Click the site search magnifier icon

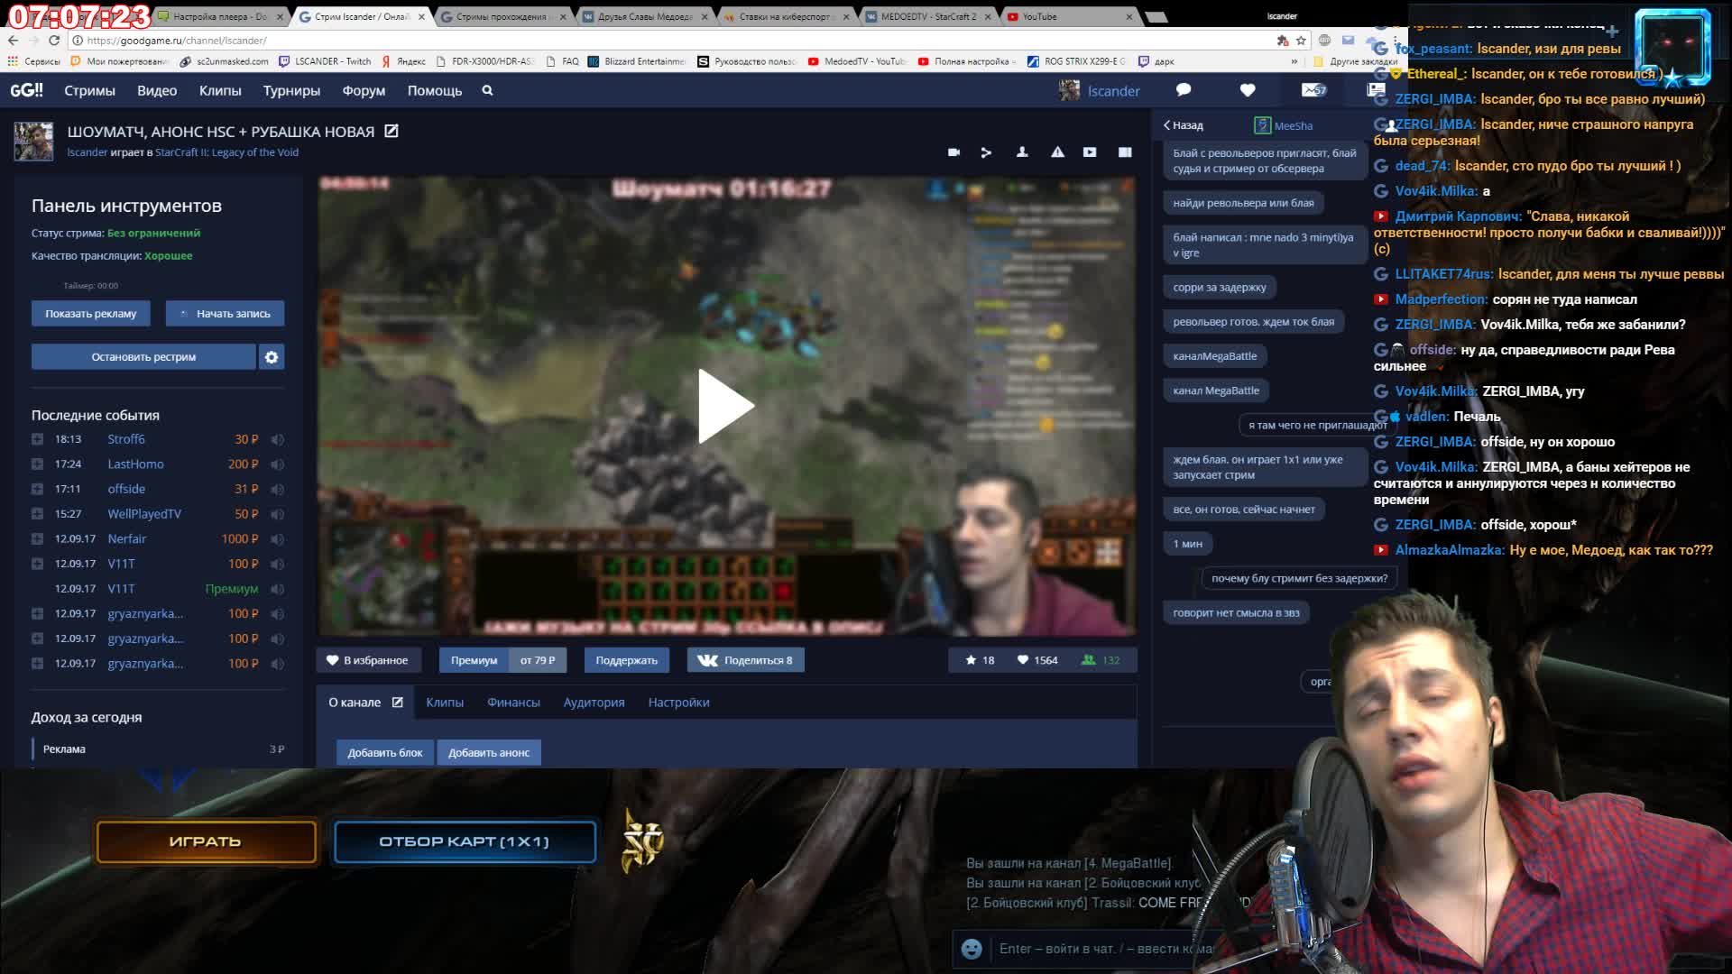pyautogui.click(x=487, y=90)
